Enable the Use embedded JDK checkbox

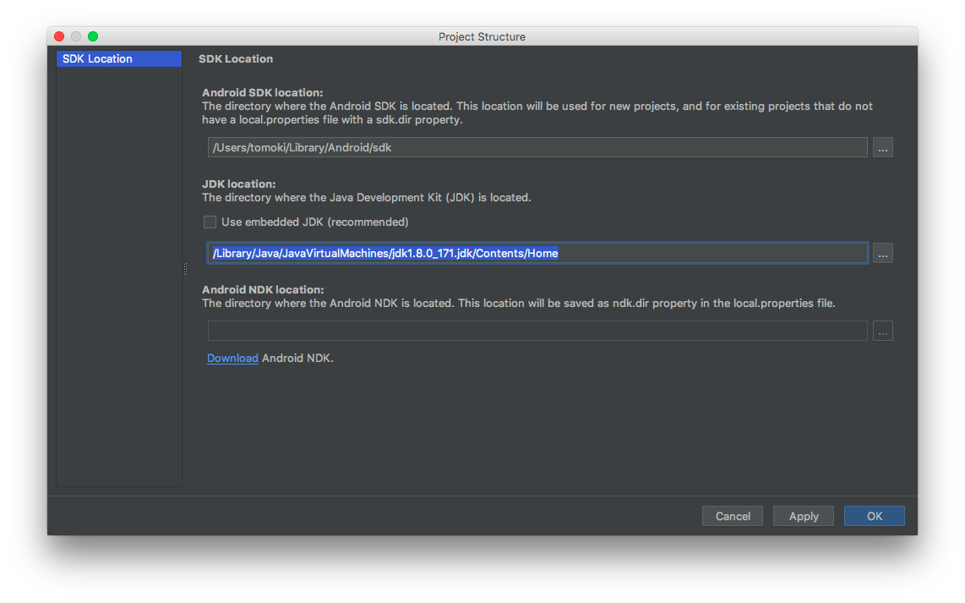pyautogui.click(x=210, y=222)
